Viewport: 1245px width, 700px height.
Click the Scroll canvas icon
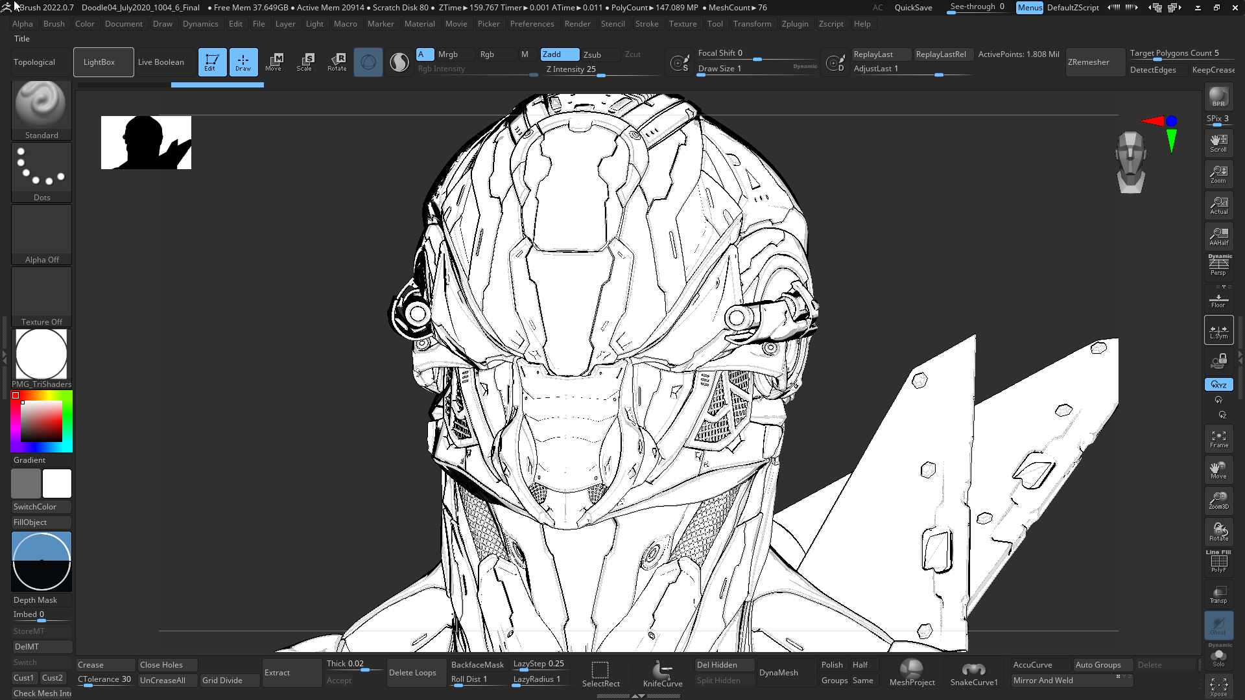(1218, 143)
